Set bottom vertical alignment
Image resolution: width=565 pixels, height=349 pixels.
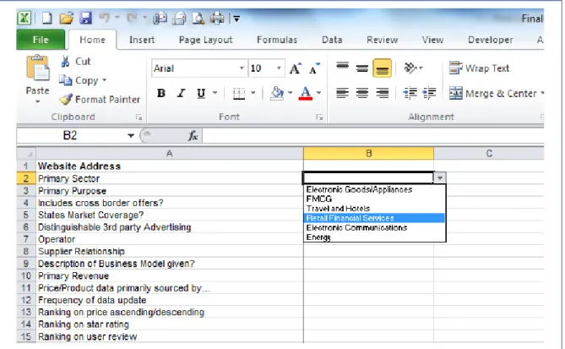(382, 68)
